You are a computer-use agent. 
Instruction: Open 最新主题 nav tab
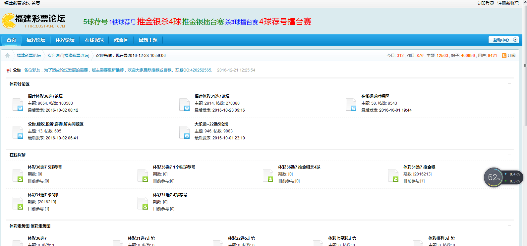click(148, 40)
